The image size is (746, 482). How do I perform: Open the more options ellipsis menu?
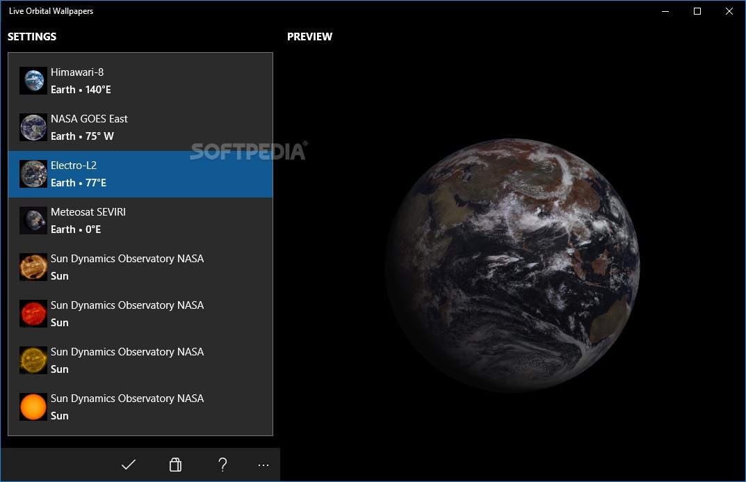pos(263,465)
